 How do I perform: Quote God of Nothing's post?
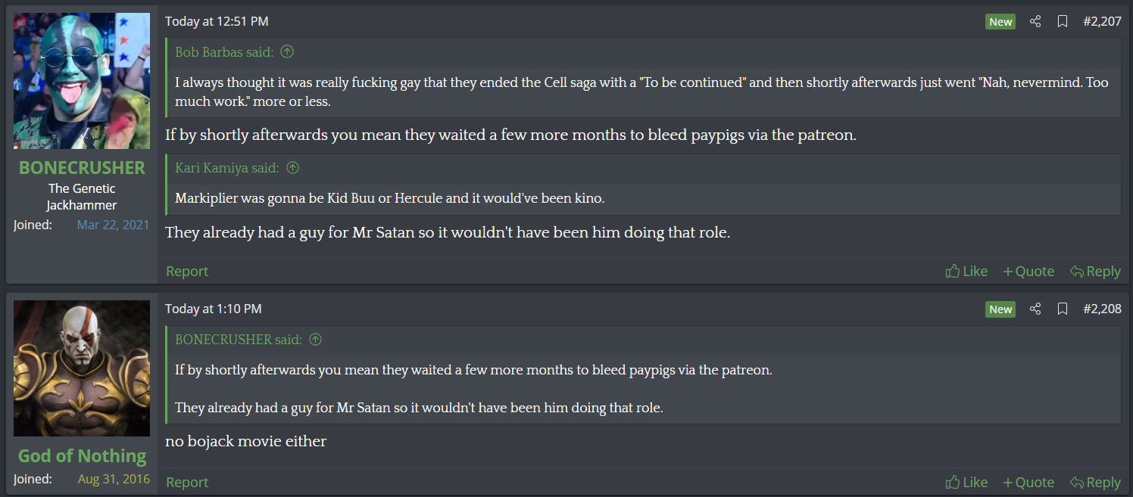[1028, 482]
